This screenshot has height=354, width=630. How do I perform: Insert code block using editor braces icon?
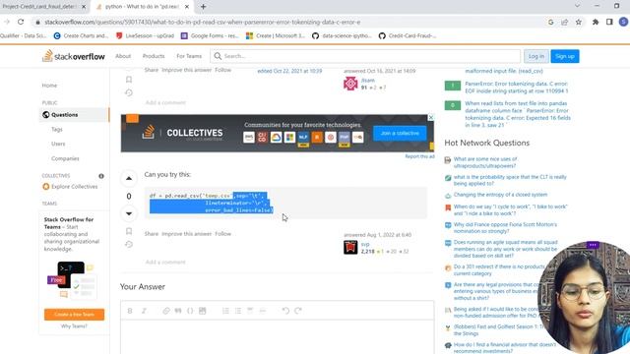190,311
